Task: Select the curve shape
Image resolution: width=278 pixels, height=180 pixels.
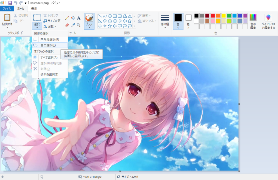Action: 105,16
